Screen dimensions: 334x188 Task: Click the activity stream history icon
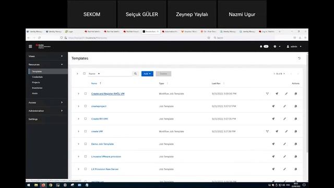point(299,58)
